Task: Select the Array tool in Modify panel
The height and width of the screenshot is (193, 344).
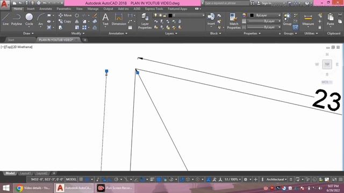Action: pyautogui.click(x=84, y=27)
